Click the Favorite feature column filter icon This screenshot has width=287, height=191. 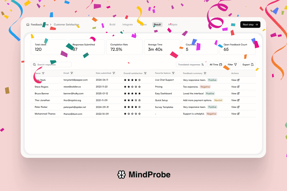coord(173,73)
